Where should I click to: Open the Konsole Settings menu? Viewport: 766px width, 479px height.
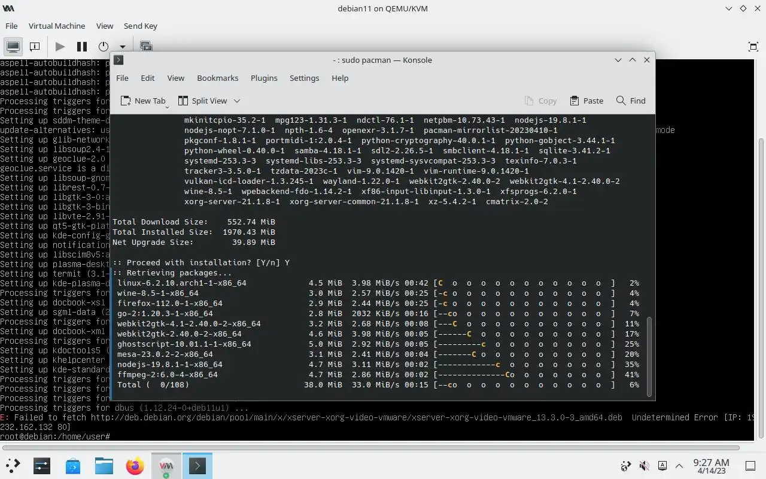(x=305, y=78)
